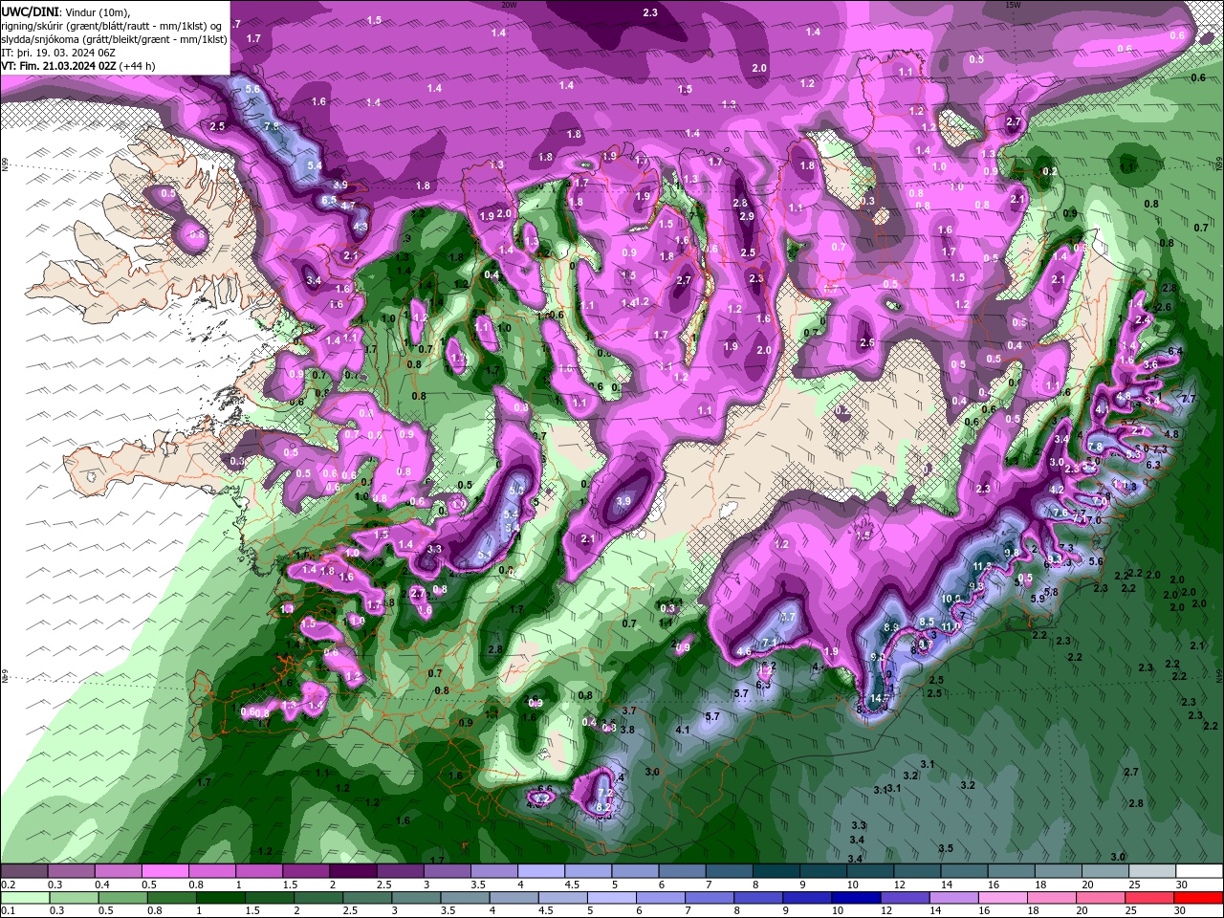Click the 'UWC/DINI' title text
The image size is (1224, 918).
32,11
